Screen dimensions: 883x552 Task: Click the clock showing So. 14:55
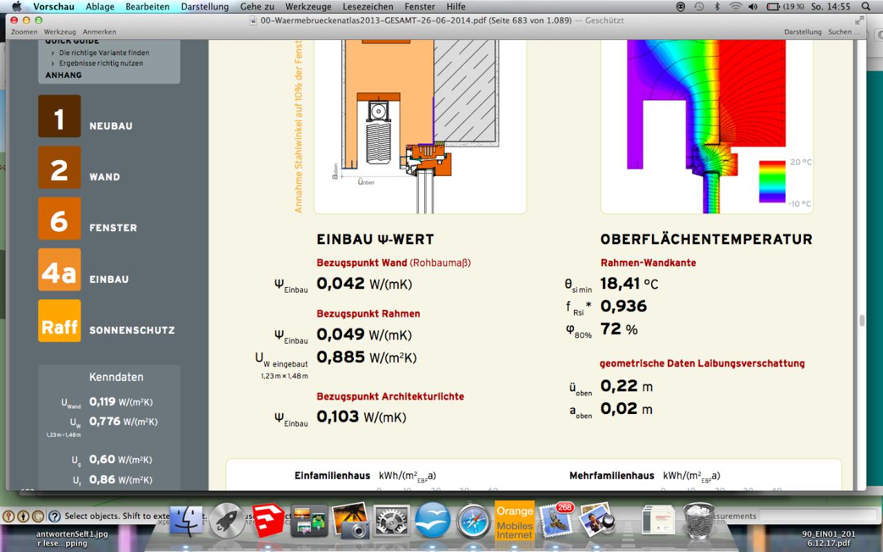pos(831,6)
